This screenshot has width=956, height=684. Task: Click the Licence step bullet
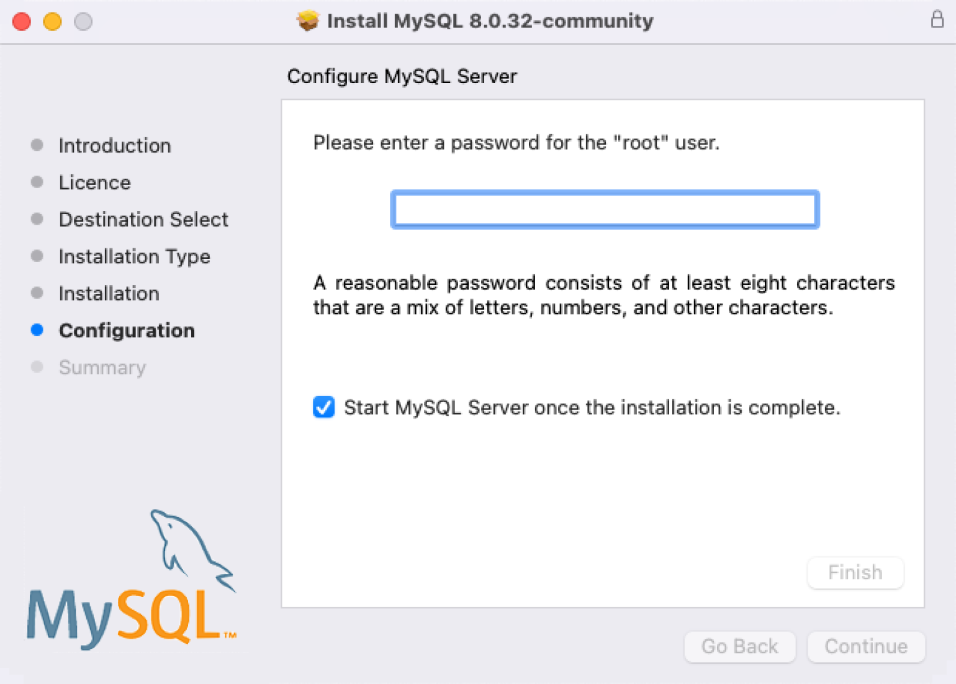[37, 182]
